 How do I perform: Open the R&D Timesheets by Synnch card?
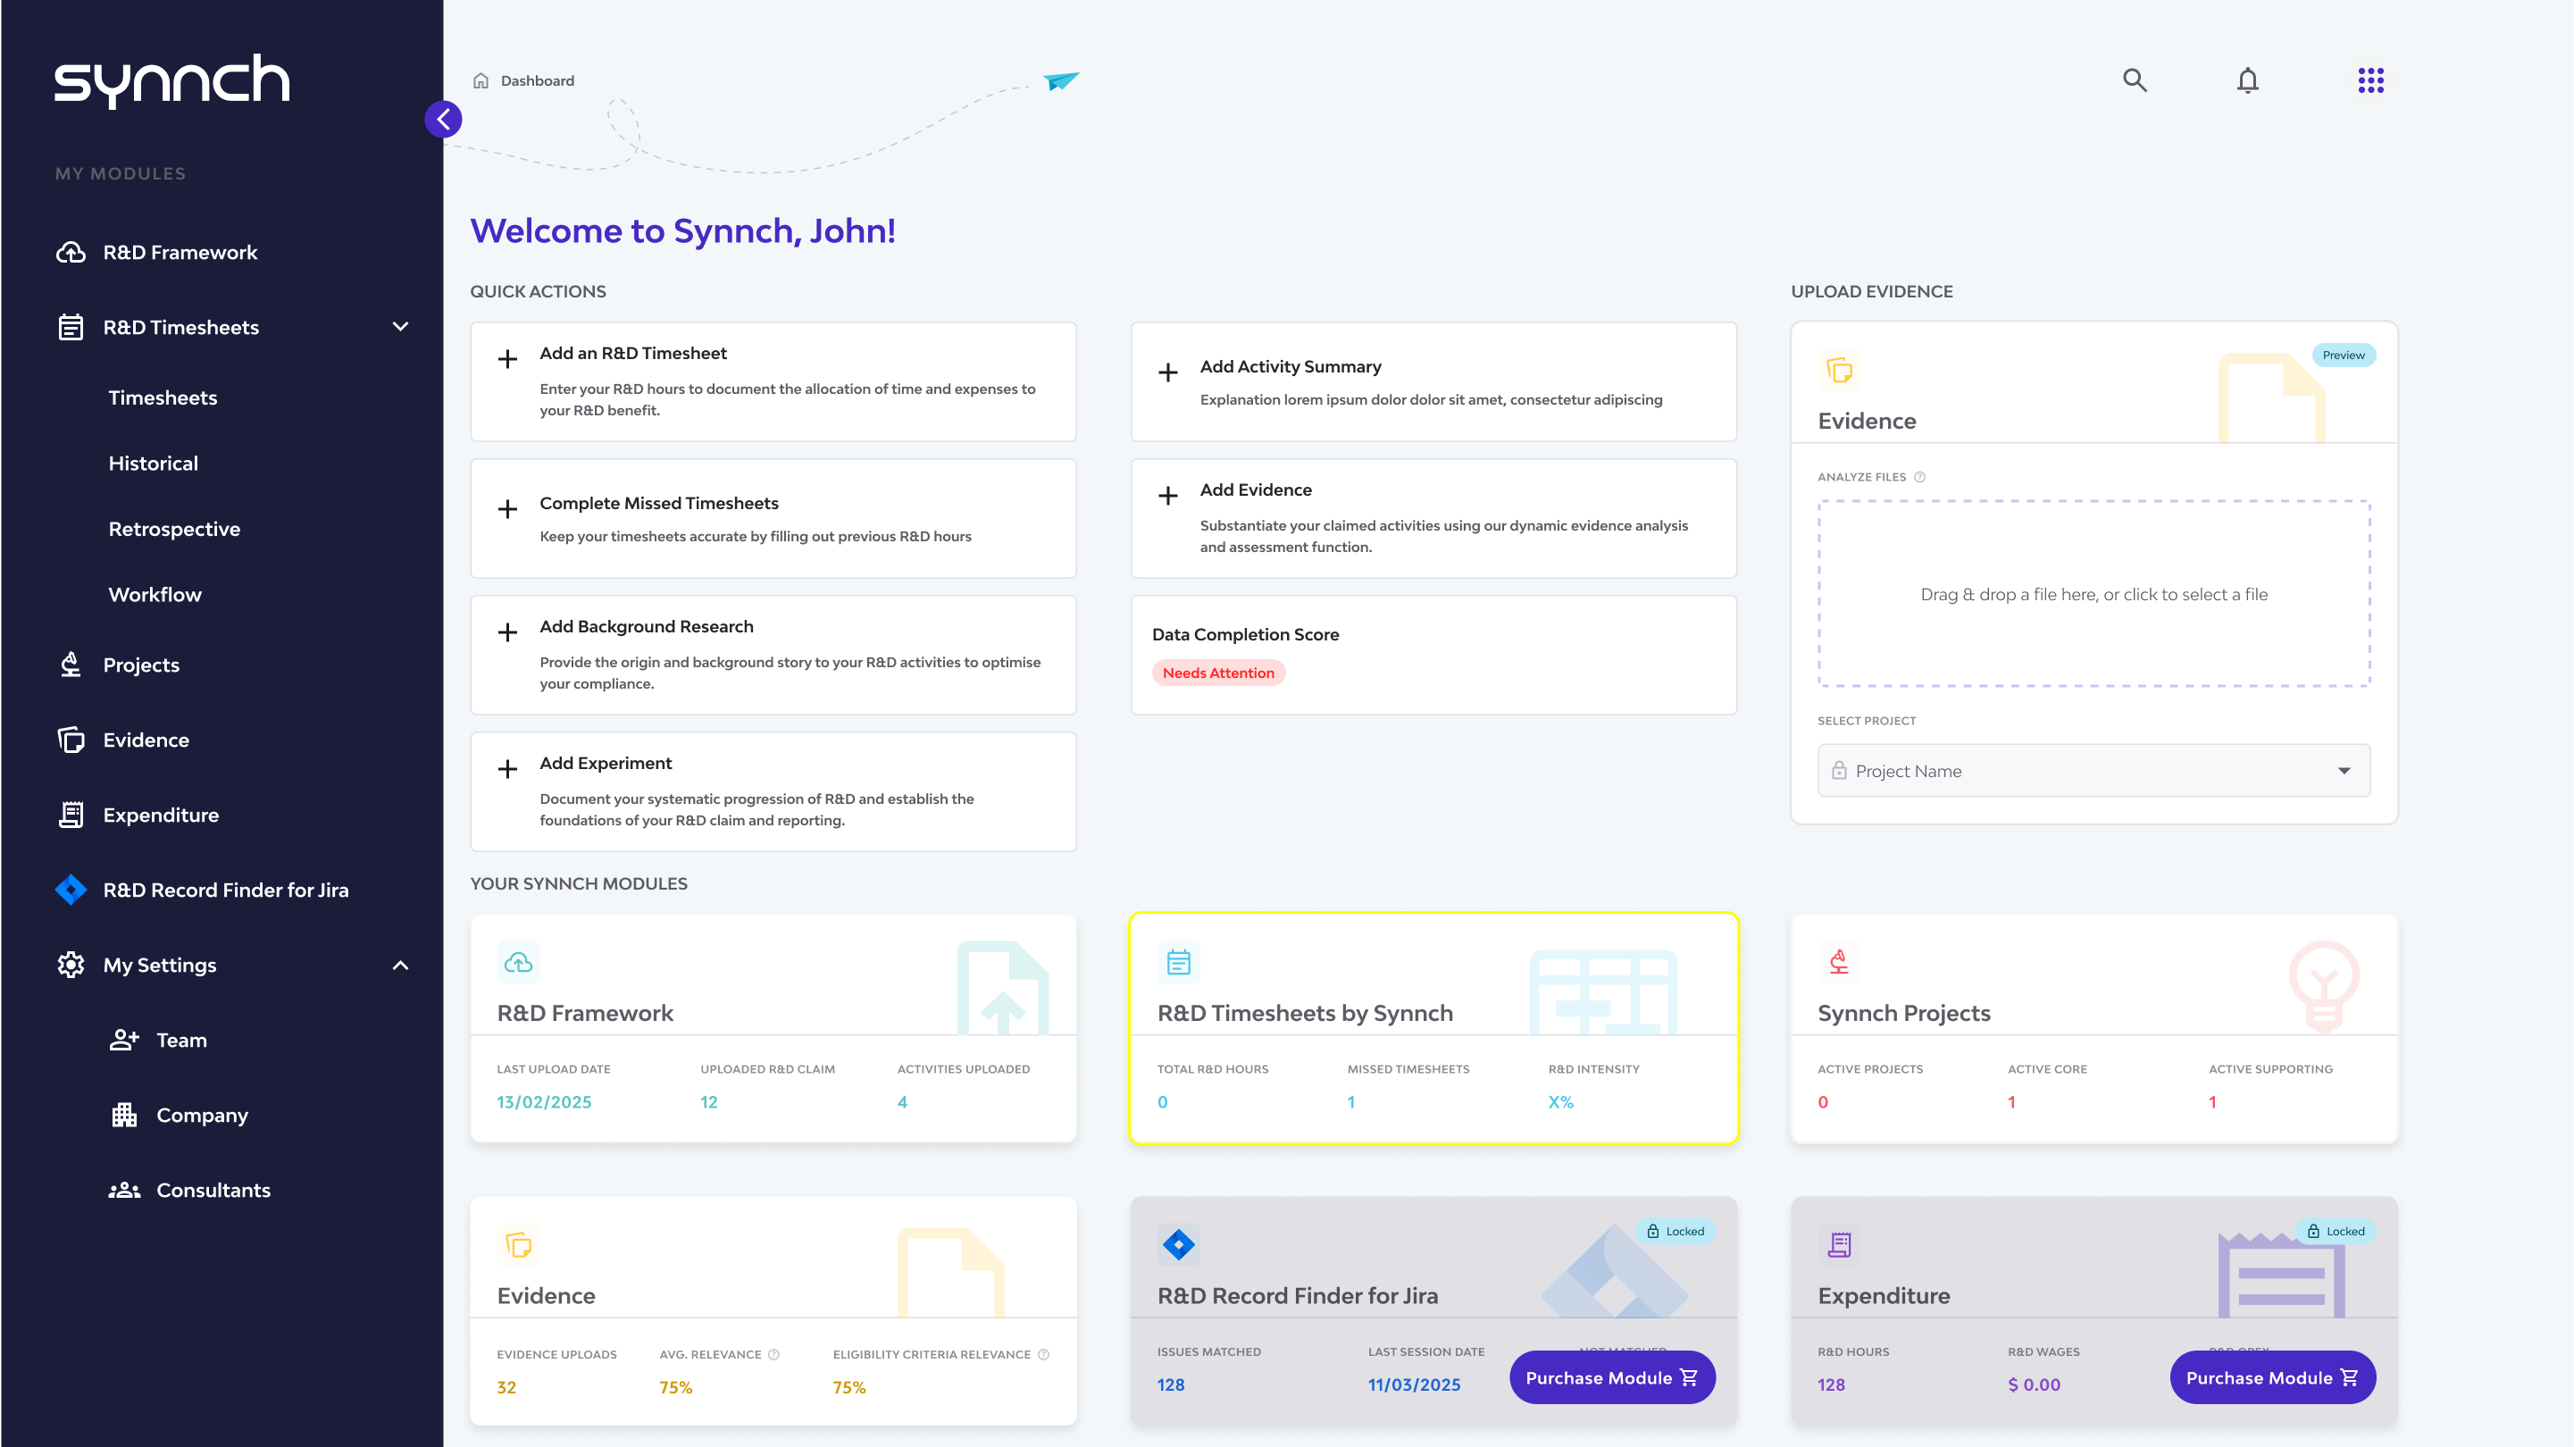tap(1433, 1027)
